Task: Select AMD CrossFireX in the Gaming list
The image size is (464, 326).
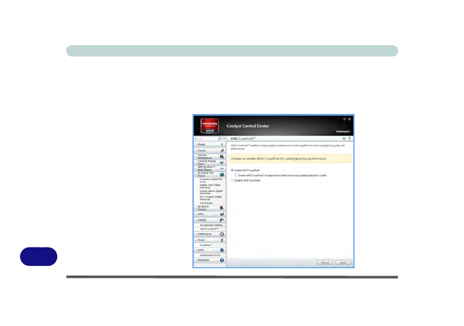Action: click(x=209, y=229)
